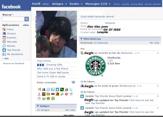163x117 pixels.
Task: Click the beer mug app icon
Action: click(x=67, y=89)
